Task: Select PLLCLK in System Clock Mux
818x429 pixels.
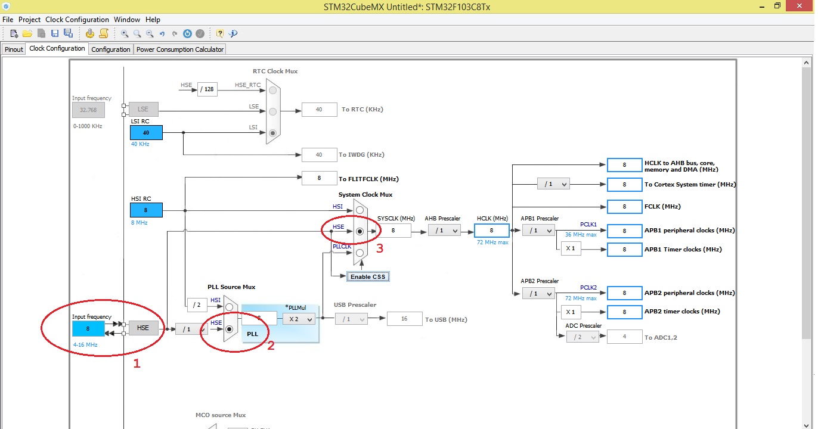Action: [360, 253]
